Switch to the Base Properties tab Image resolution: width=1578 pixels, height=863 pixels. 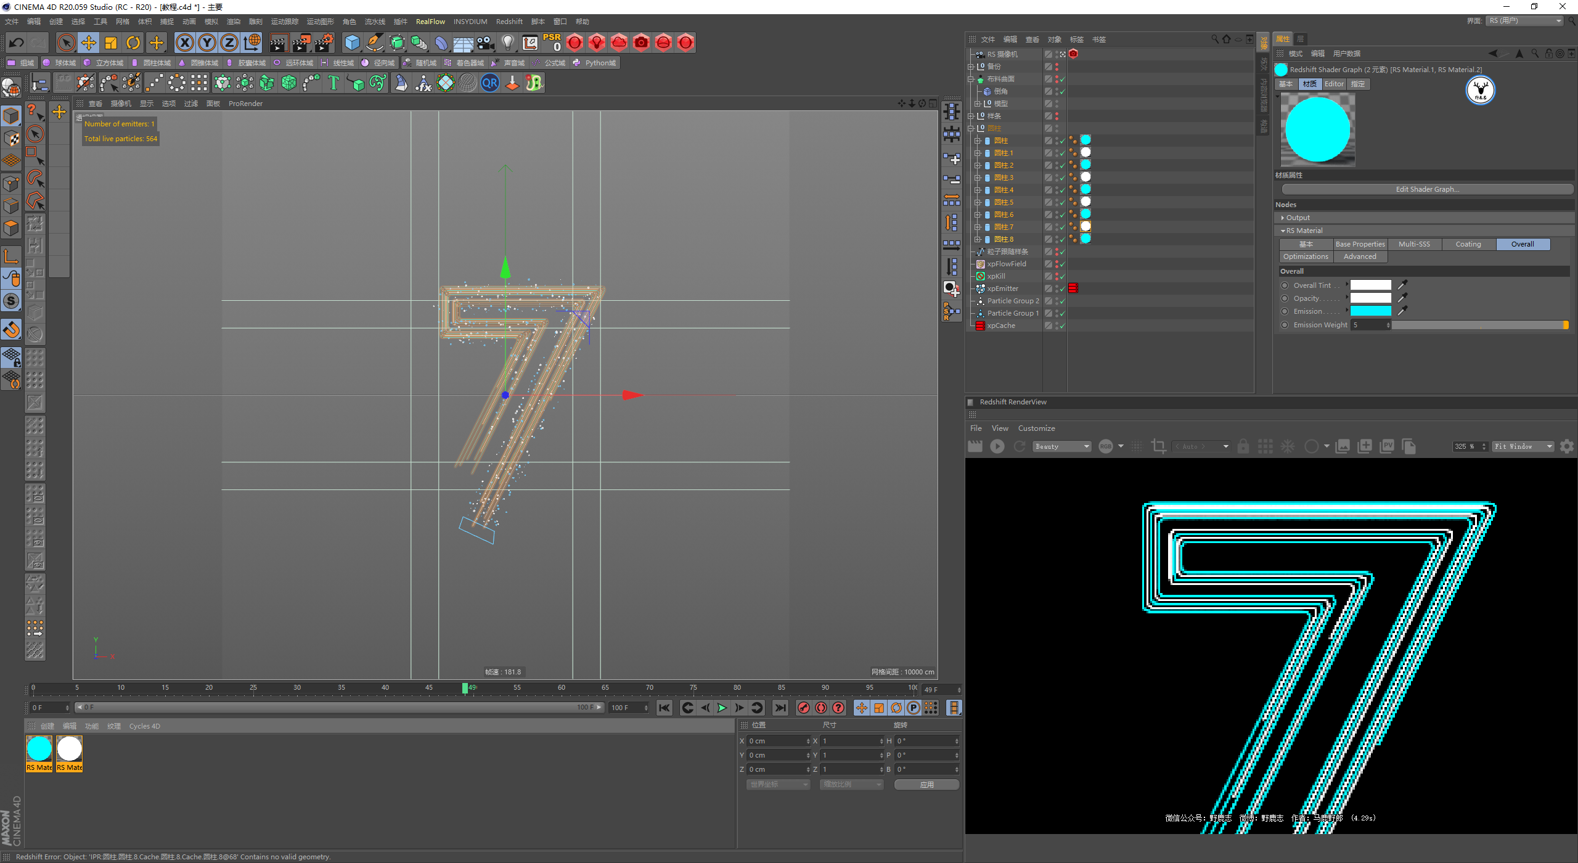pyautogui.click(x=1359, y=244)
